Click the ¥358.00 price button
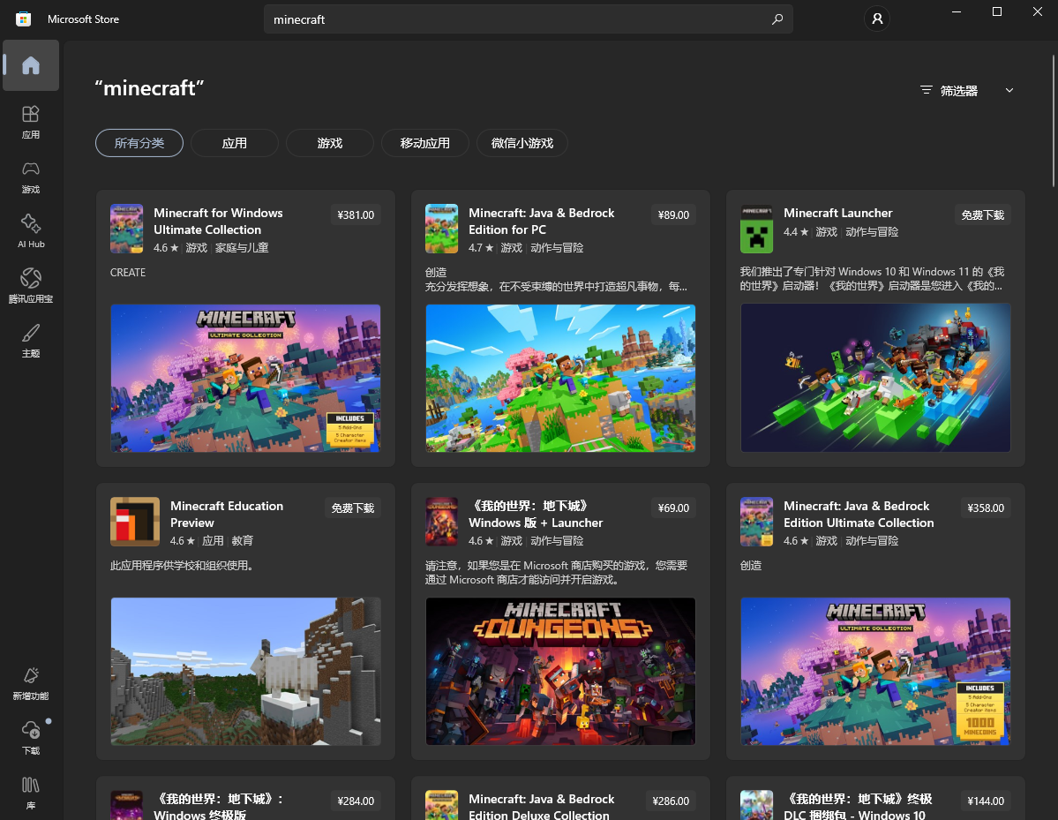 985,508
